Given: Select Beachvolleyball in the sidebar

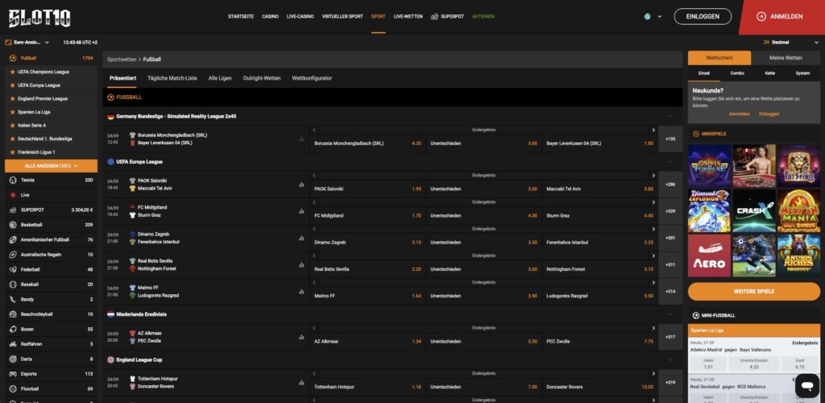Looking at the screenshot, I should click(51, 314).
